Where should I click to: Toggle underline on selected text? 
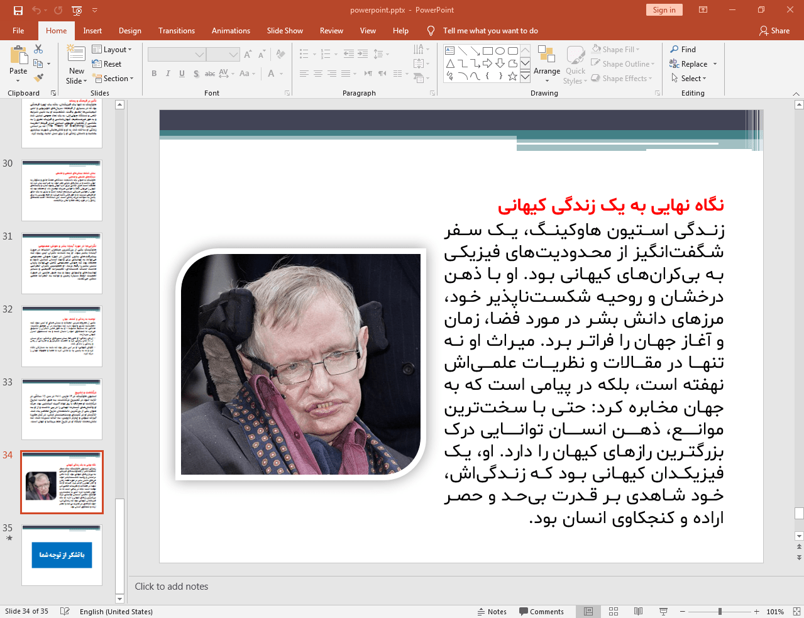[x=182, y=74]
